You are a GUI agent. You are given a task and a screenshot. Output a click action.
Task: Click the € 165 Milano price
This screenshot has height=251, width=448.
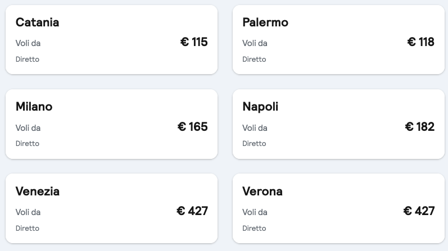(x=193, y=126)
